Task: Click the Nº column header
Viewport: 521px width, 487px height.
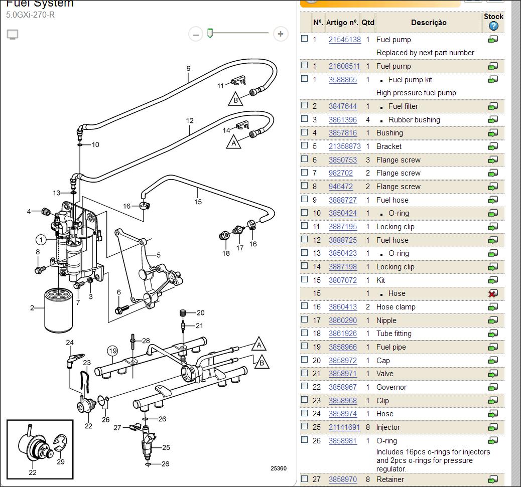Action: coord(318,23)
